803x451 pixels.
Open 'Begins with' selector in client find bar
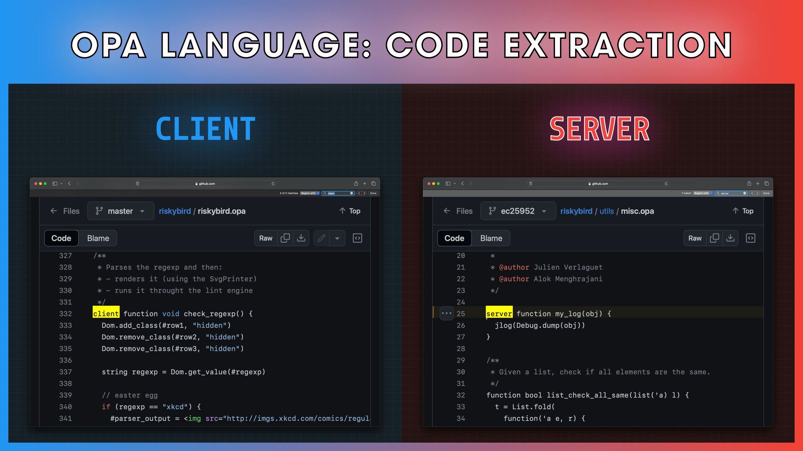point(310,193)
